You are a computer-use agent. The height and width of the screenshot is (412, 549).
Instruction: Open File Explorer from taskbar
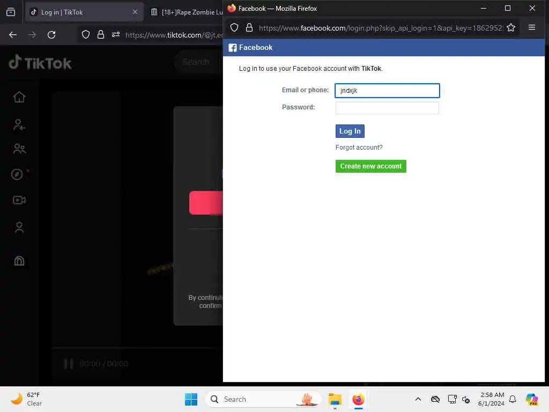(335, 399)
